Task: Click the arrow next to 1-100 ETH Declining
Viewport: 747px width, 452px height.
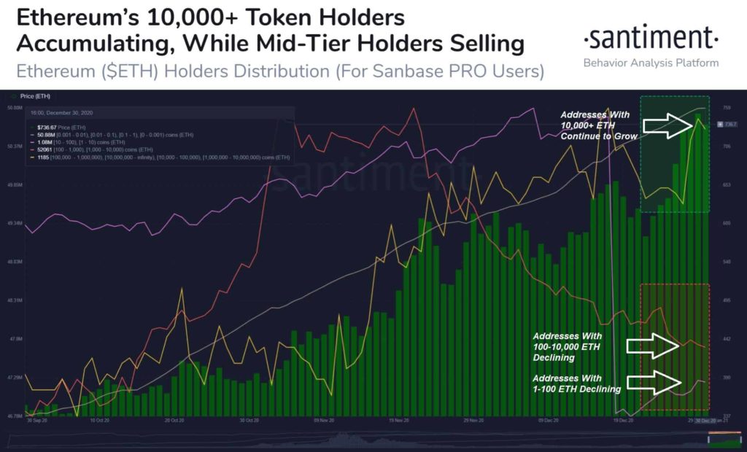Action: (654, 383)
